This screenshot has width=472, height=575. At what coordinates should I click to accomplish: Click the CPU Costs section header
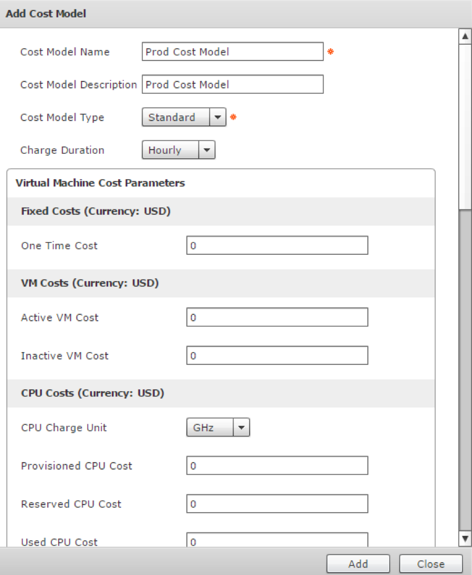(93, 393)
